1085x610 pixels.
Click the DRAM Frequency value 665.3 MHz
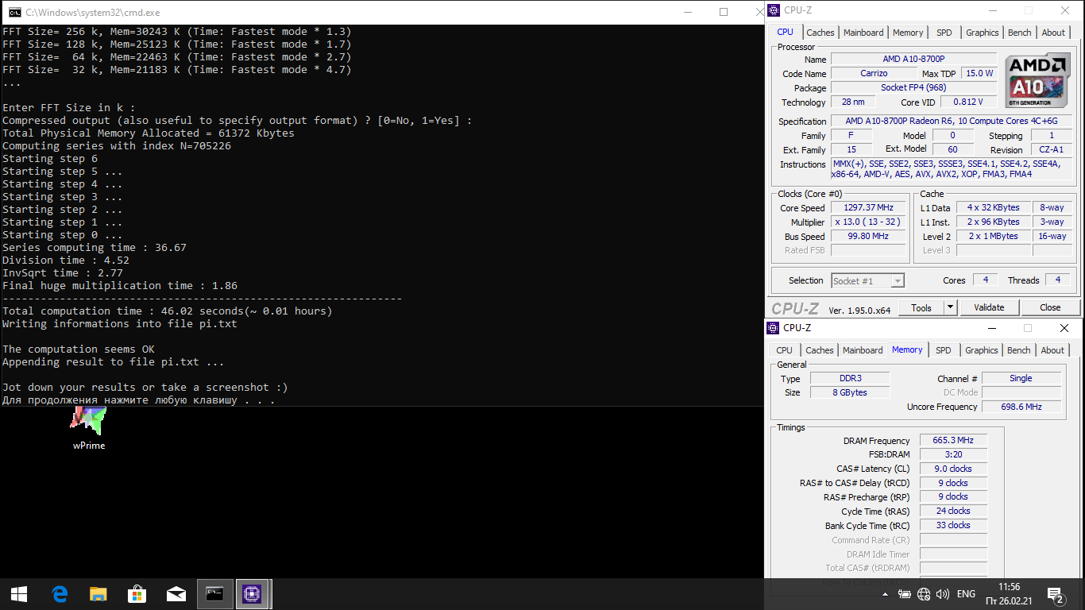(953, 440)
